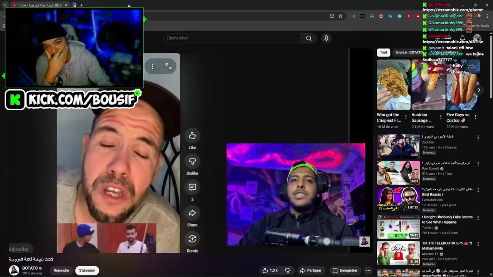Viewport: 493px width, 277px height.
Task: Open the Shazam browser extension icon
Action: pos(399,16)
